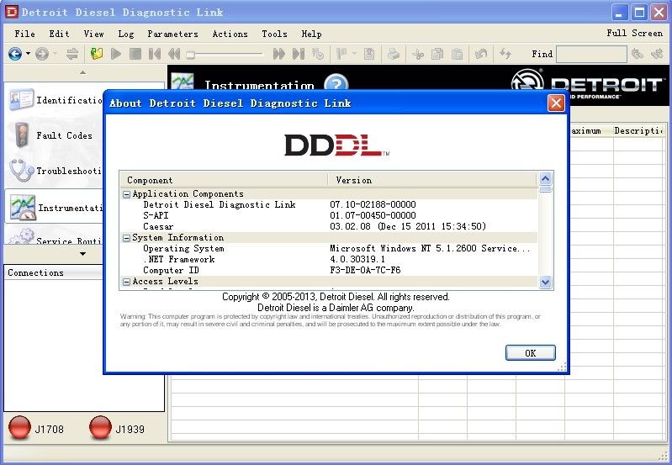Select the Caesar component row
The image size is (672, 465).
coord(329,227)
